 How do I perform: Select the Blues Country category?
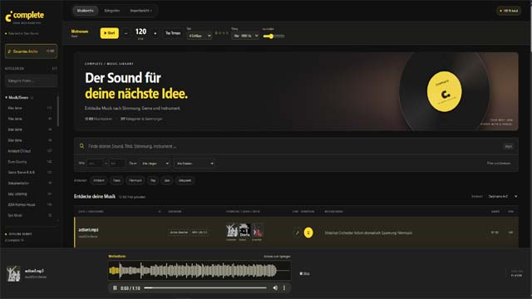[30, 162]
